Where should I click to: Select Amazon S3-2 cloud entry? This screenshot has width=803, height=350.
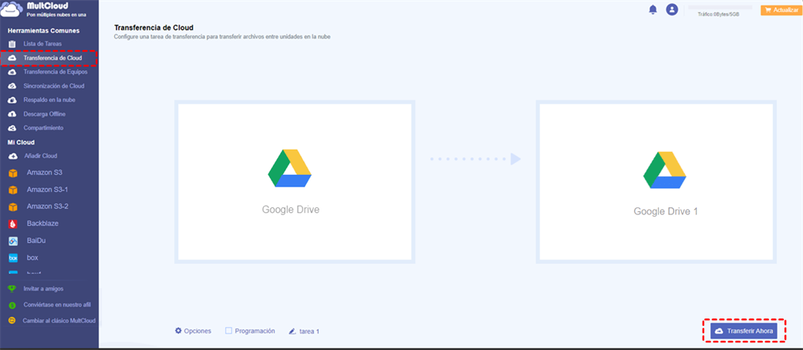pyautogui.click(x=49, y=207)
